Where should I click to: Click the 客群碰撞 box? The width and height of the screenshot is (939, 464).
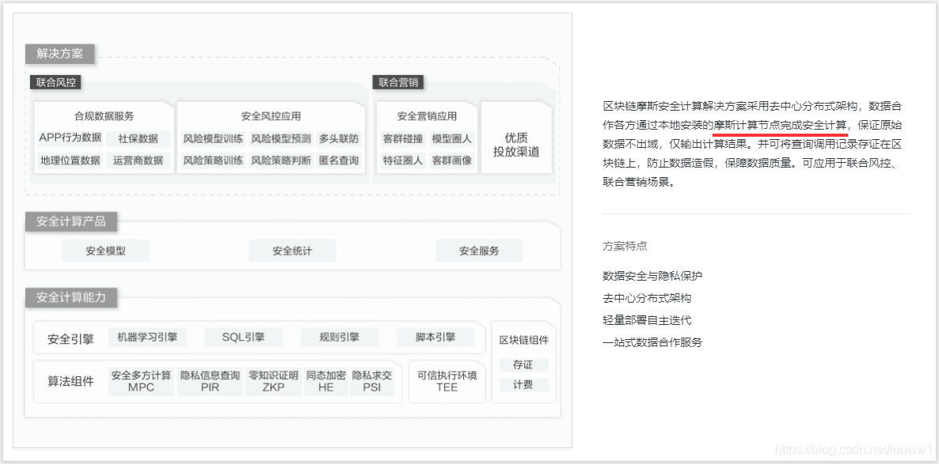(403, 138)
